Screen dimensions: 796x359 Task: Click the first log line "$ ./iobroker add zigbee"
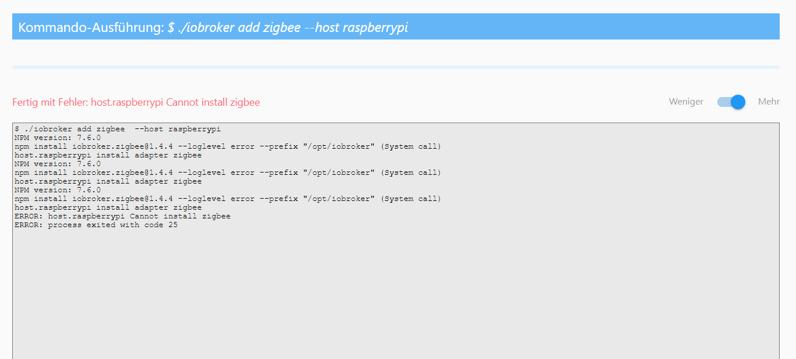click(x=118, y=129)
